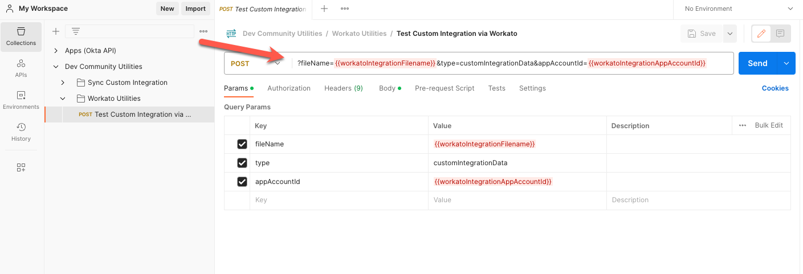Click the customIntegrationData value cell
This screenshot has width=803, height=274.
(517, 163)
